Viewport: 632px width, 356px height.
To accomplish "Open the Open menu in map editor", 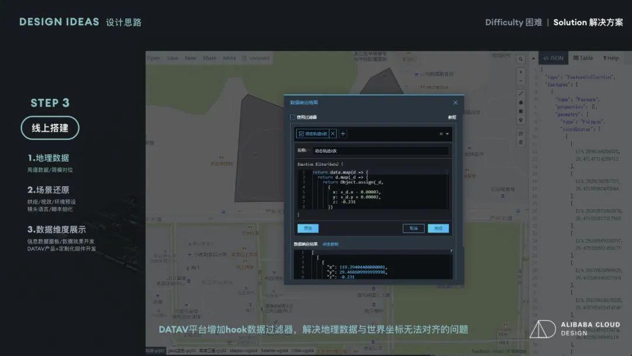I will [x=153, y=58].
